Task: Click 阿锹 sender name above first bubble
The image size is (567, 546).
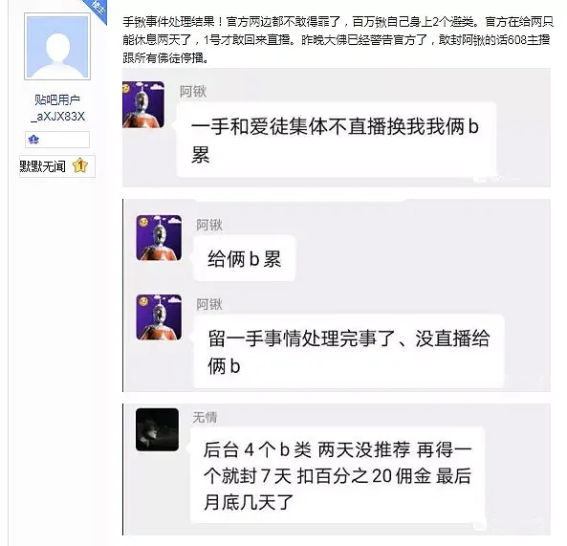Action: (x=193, y=92)
